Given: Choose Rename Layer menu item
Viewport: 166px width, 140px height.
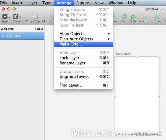Looking at the screenshot, I should pyautogui.click(x=83, y=63).
